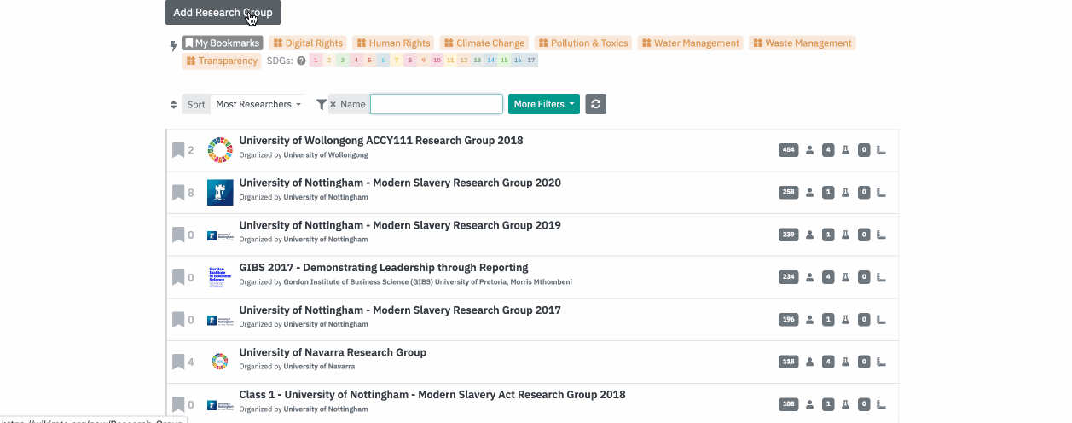The image size is (1072, 423).
Task: Click the filter funnel icon
Action: (x=322, y=104)
